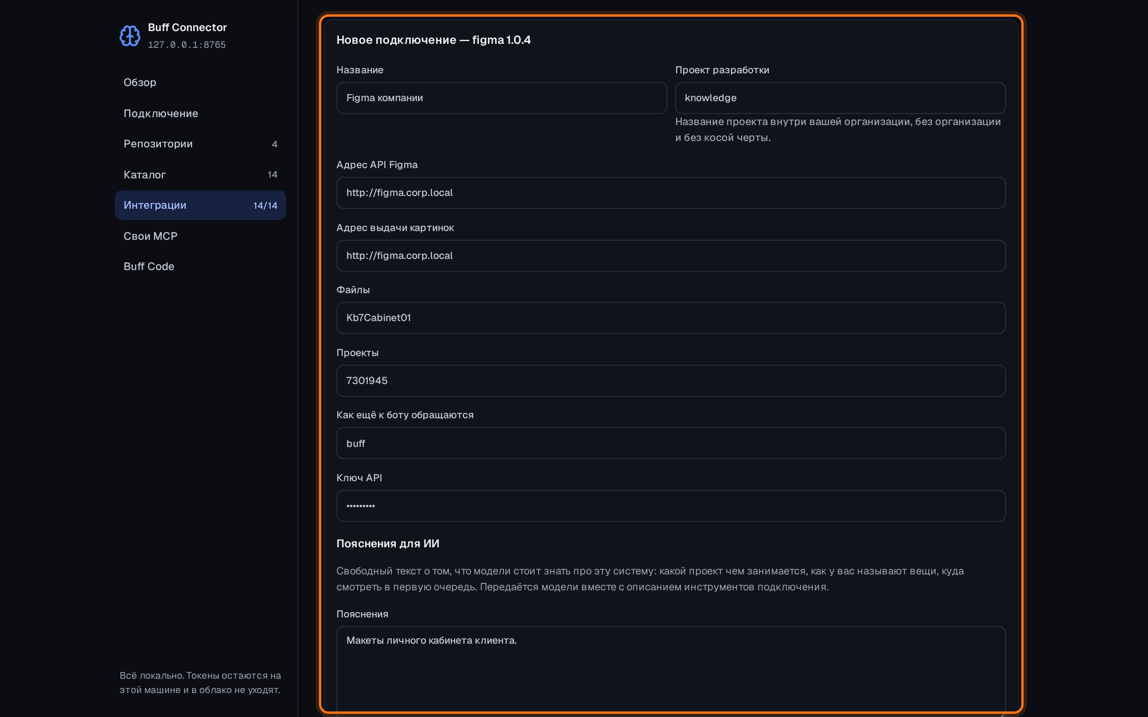Open the Свои MCP section
The image size is (1148, 717).
[x=200, y=236]
